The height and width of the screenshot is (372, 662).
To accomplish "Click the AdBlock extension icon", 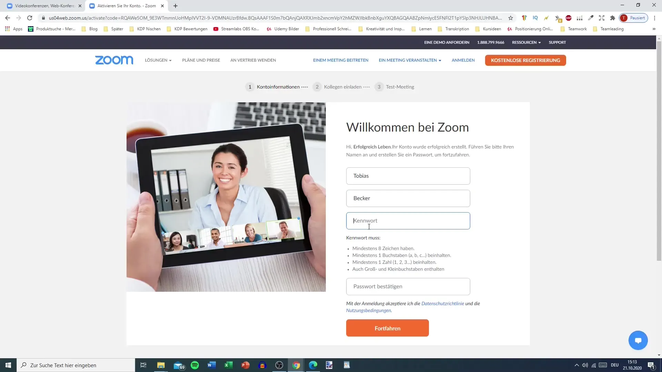I will click(x=569, y=18).
